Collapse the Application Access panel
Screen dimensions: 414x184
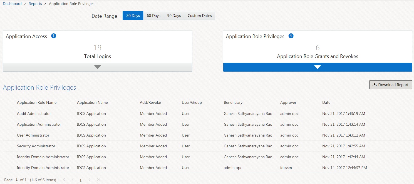(x=97, y=67)
